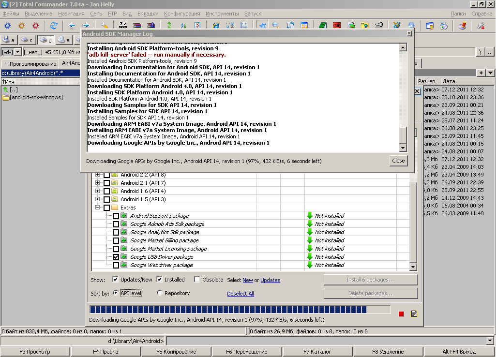The width and height of the screenshot is (497, 357).
Task: Click the blue gear toolbar icon
Action: coord(8,25)
